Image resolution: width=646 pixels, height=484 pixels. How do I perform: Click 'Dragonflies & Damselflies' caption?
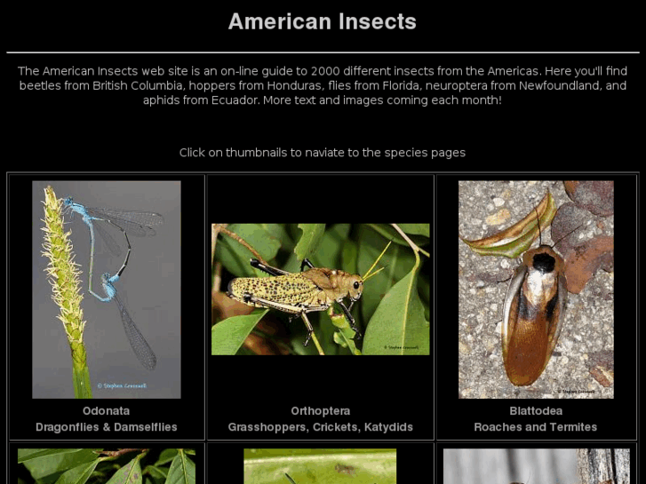click(x=107, y=427)
